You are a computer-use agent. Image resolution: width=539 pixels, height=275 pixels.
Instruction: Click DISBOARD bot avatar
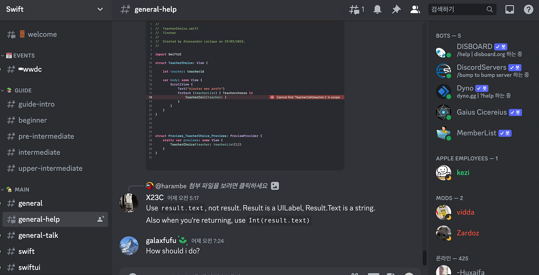click(444, 51)
